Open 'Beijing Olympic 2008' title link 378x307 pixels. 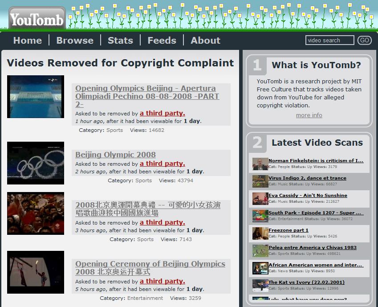[115, 155]
